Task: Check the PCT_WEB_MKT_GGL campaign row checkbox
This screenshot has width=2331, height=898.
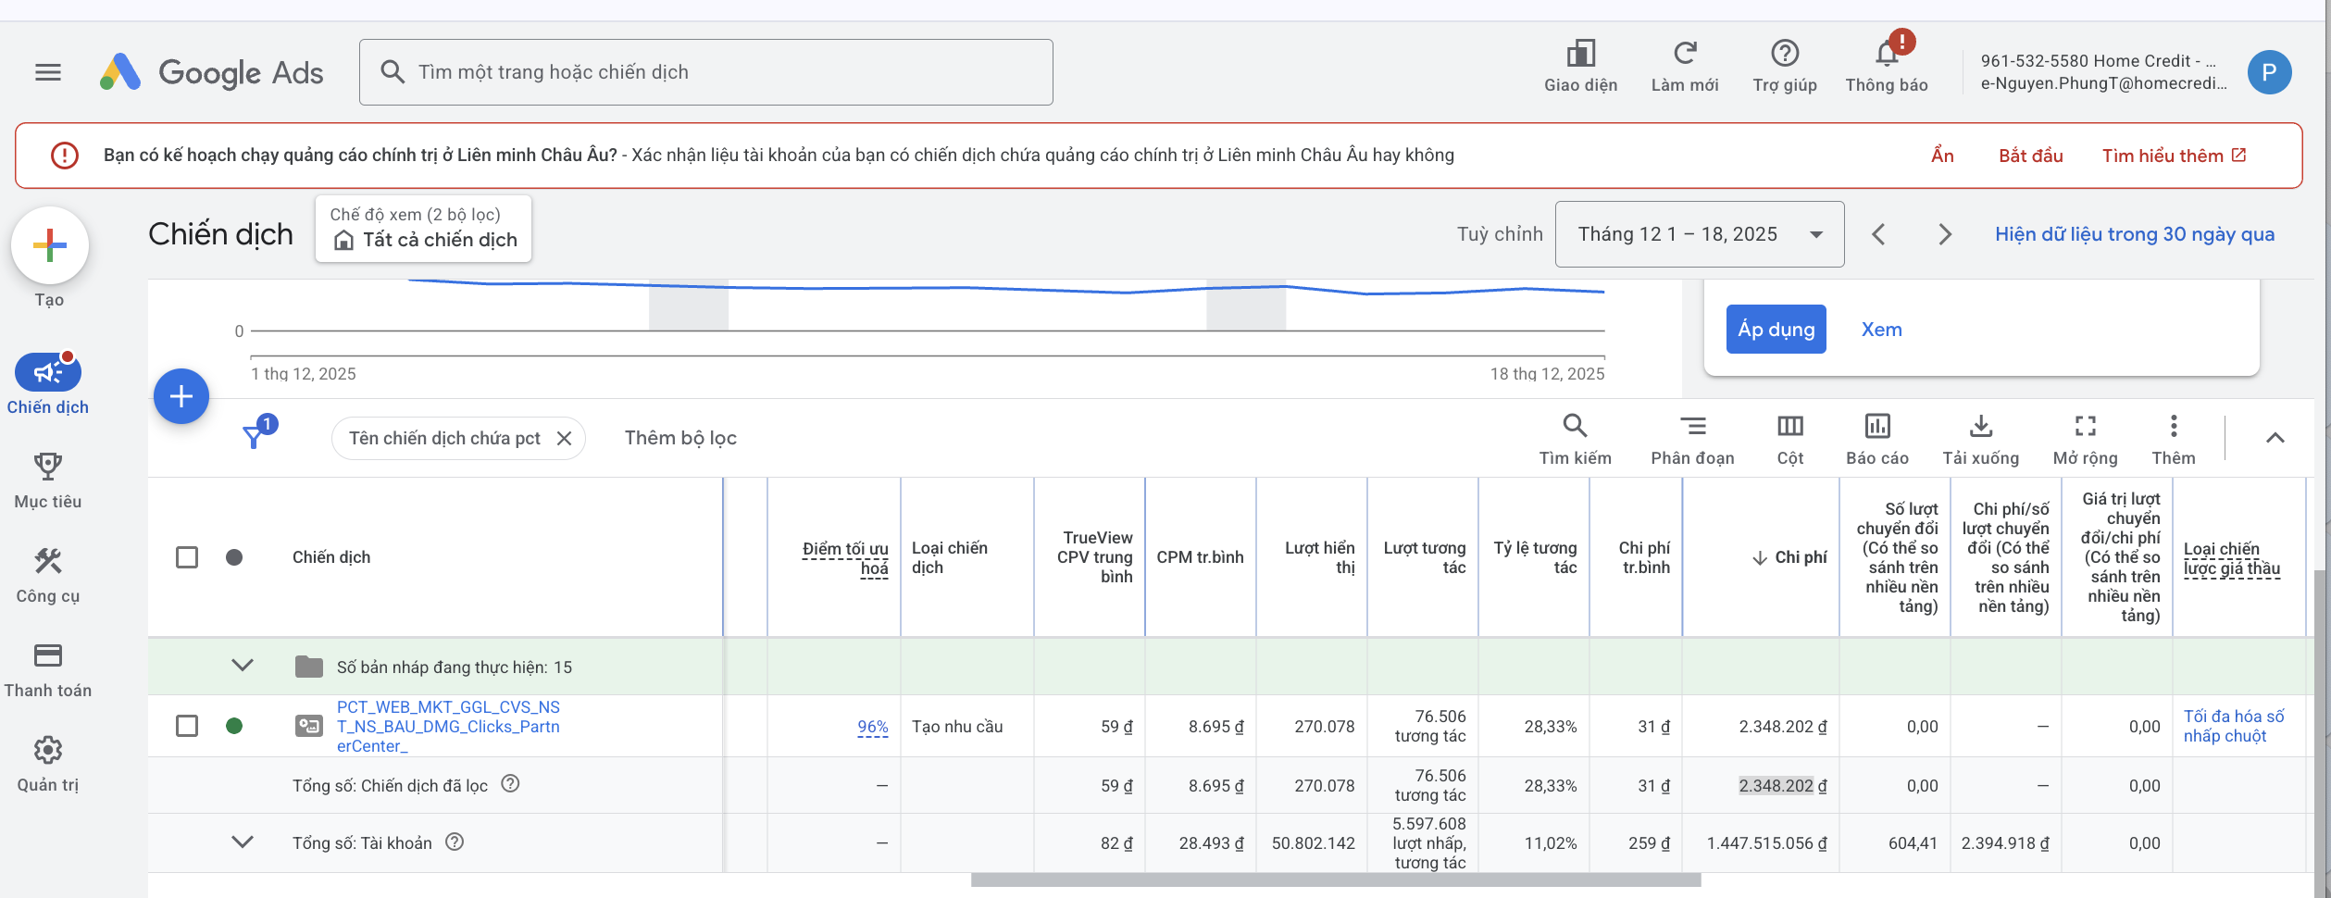Action: click(187, 726)
